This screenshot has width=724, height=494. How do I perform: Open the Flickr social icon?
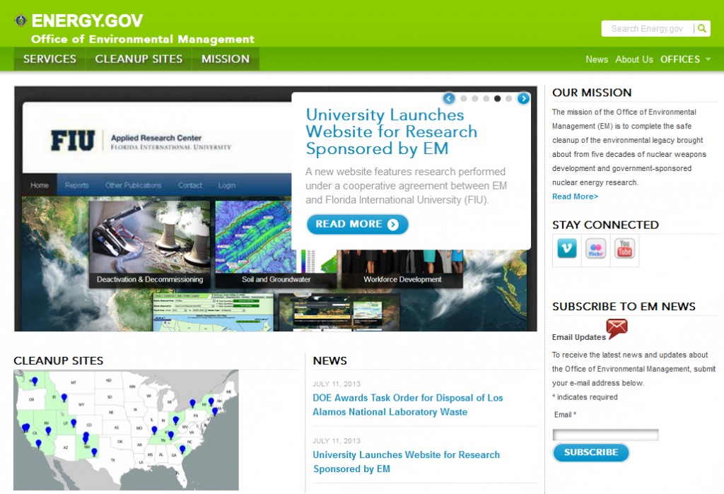point(595,249)
